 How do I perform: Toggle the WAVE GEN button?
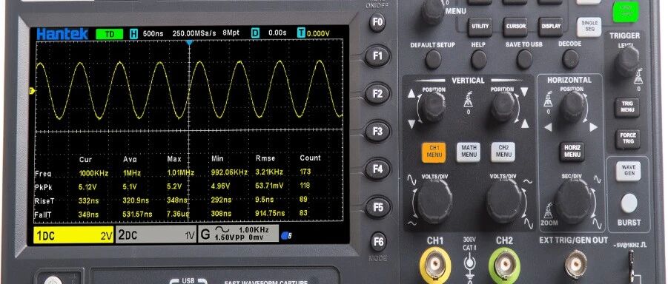tap(629, 171)
